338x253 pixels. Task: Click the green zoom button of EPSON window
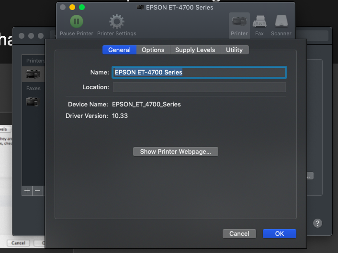pos(82,7)
